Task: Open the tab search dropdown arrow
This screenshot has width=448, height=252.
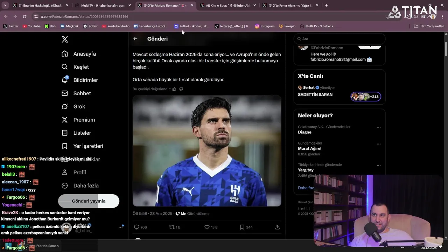Action: pyautogui.click(x=5, y=5)
